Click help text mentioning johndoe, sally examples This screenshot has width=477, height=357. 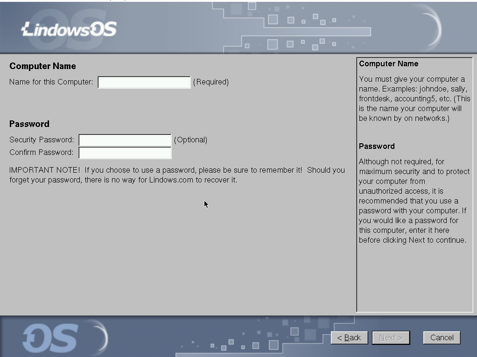point(414,98)
